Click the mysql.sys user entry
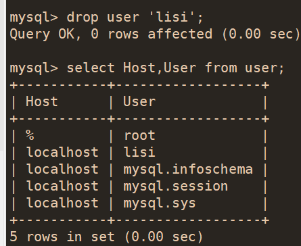This screenshot has width=301, height=246. 160,203
